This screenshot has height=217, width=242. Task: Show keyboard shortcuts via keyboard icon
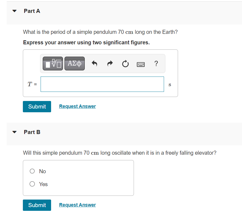(141, 64)
